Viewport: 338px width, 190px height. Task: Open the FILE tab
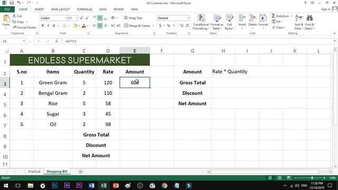(x=7, y=9)
